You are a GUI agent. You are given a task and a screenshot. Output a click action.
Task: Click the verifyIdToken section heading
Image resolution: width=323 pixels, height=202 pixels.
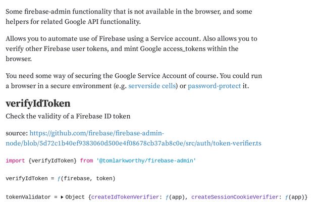38,104
